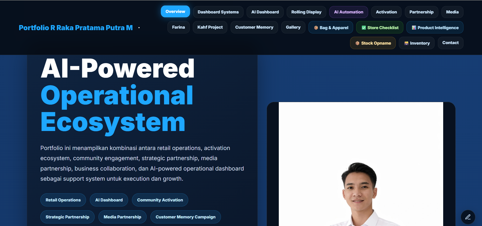Click the Contact nav button
This screenshot has height=226, width=482.
coord(450,43)
